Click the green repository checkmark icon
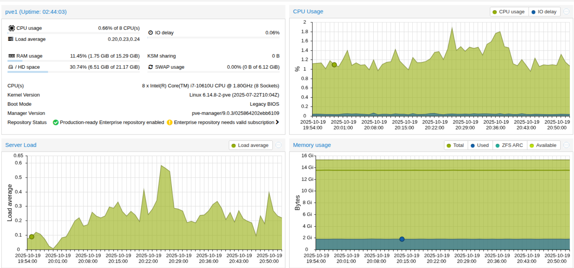 point(56,122)
